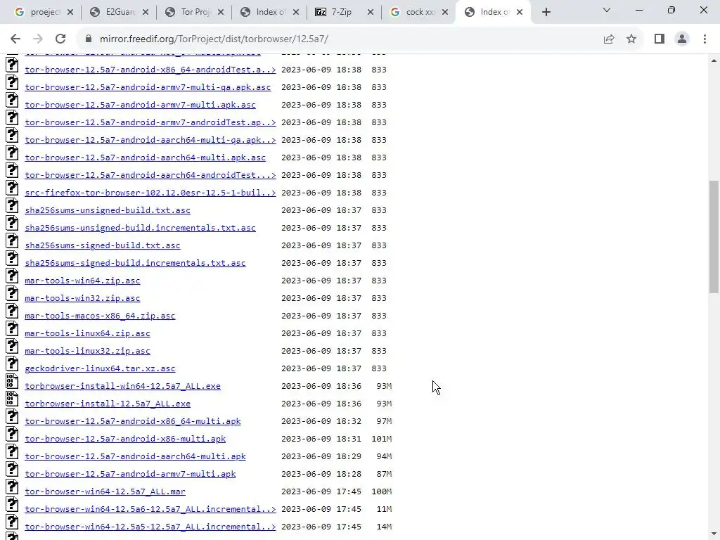The height and width of the screenshot is (540, 720).
Task: Switch to the inactive Index of tab
Action: 270,13
